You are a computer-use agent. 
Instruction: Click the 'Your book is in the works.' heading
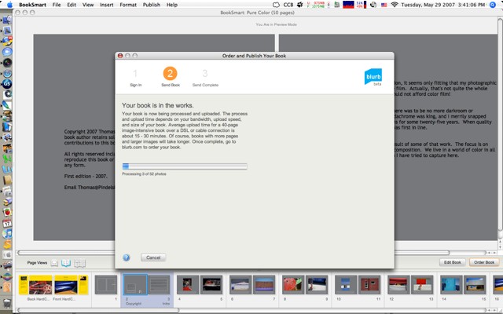[157, 105]
